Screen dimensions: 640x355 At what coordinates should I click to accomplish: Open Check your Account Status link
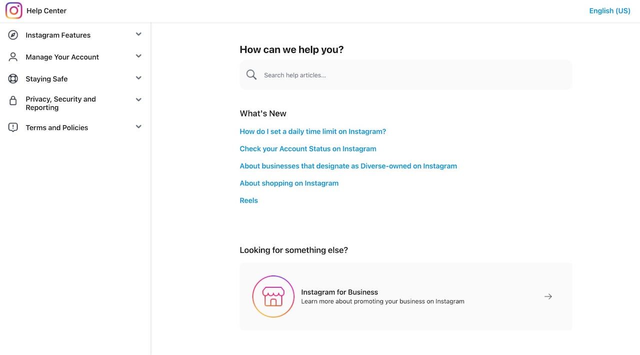(x=308, y=149)
